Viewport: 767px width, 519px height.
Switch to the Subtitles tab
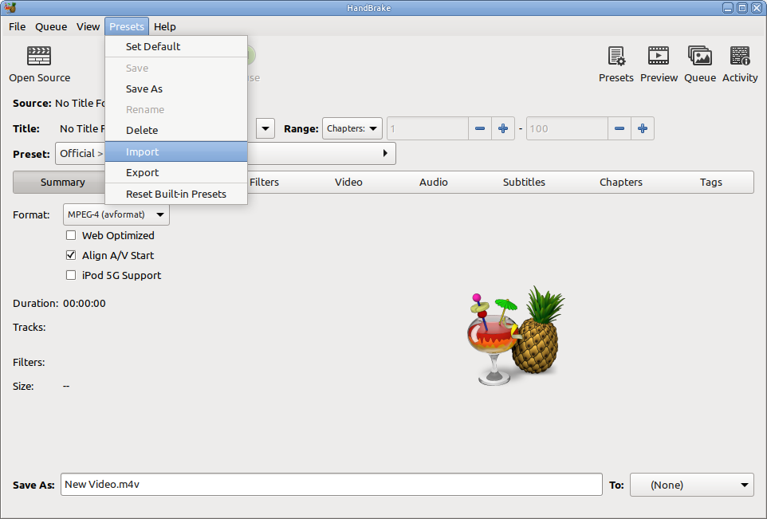click(524, 183)
